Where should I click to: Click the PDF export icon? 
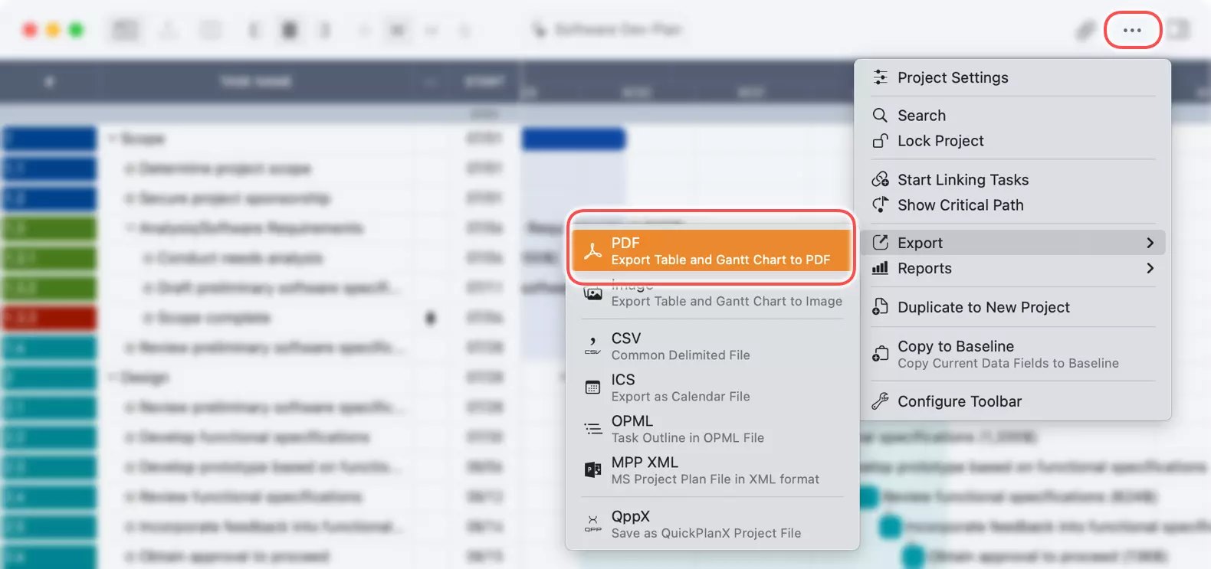592,251
